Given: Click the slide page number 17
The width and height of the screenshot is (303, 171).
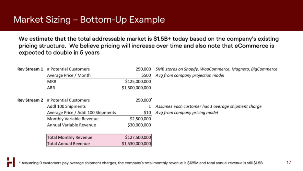Looking at the screenshot, I should click(289, 162).
